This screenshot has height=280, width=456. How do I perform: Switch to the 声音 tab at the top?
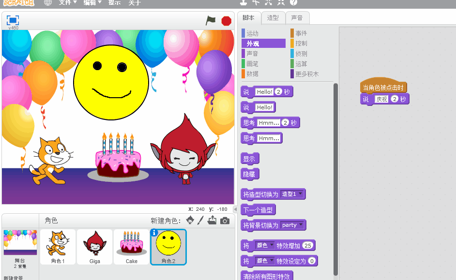click(297, 18)
